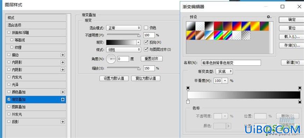Click the 名称 gradient name field
Viewport: 304px width, 138px height.
[231, 63]
